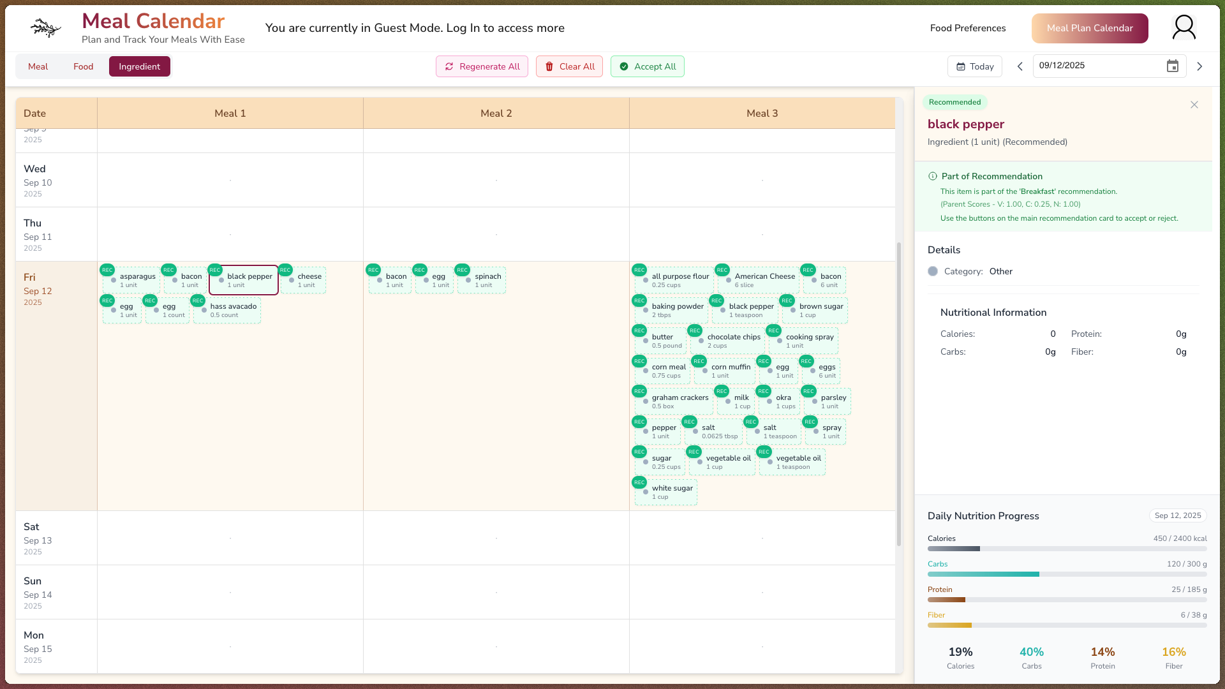1225x689 pixels.
Task: Click REC badge on asparagus ingredient
Action: [x=107, y=270]
